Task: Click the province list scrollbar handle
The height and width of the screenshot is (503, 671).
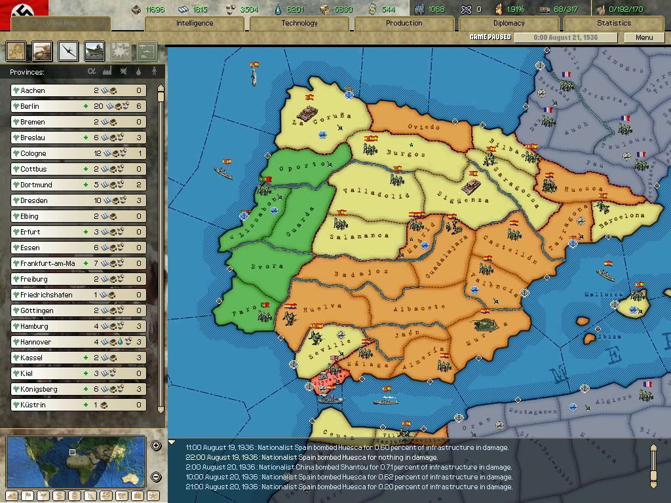Action: [x=161, y=96]
